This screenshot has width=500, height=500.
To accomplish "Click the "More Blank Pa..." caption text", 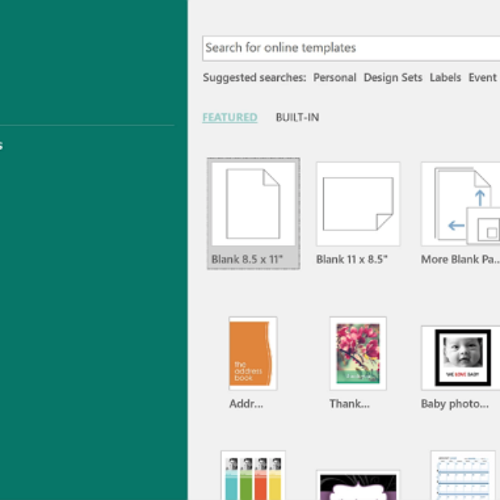I will [459, 260].
